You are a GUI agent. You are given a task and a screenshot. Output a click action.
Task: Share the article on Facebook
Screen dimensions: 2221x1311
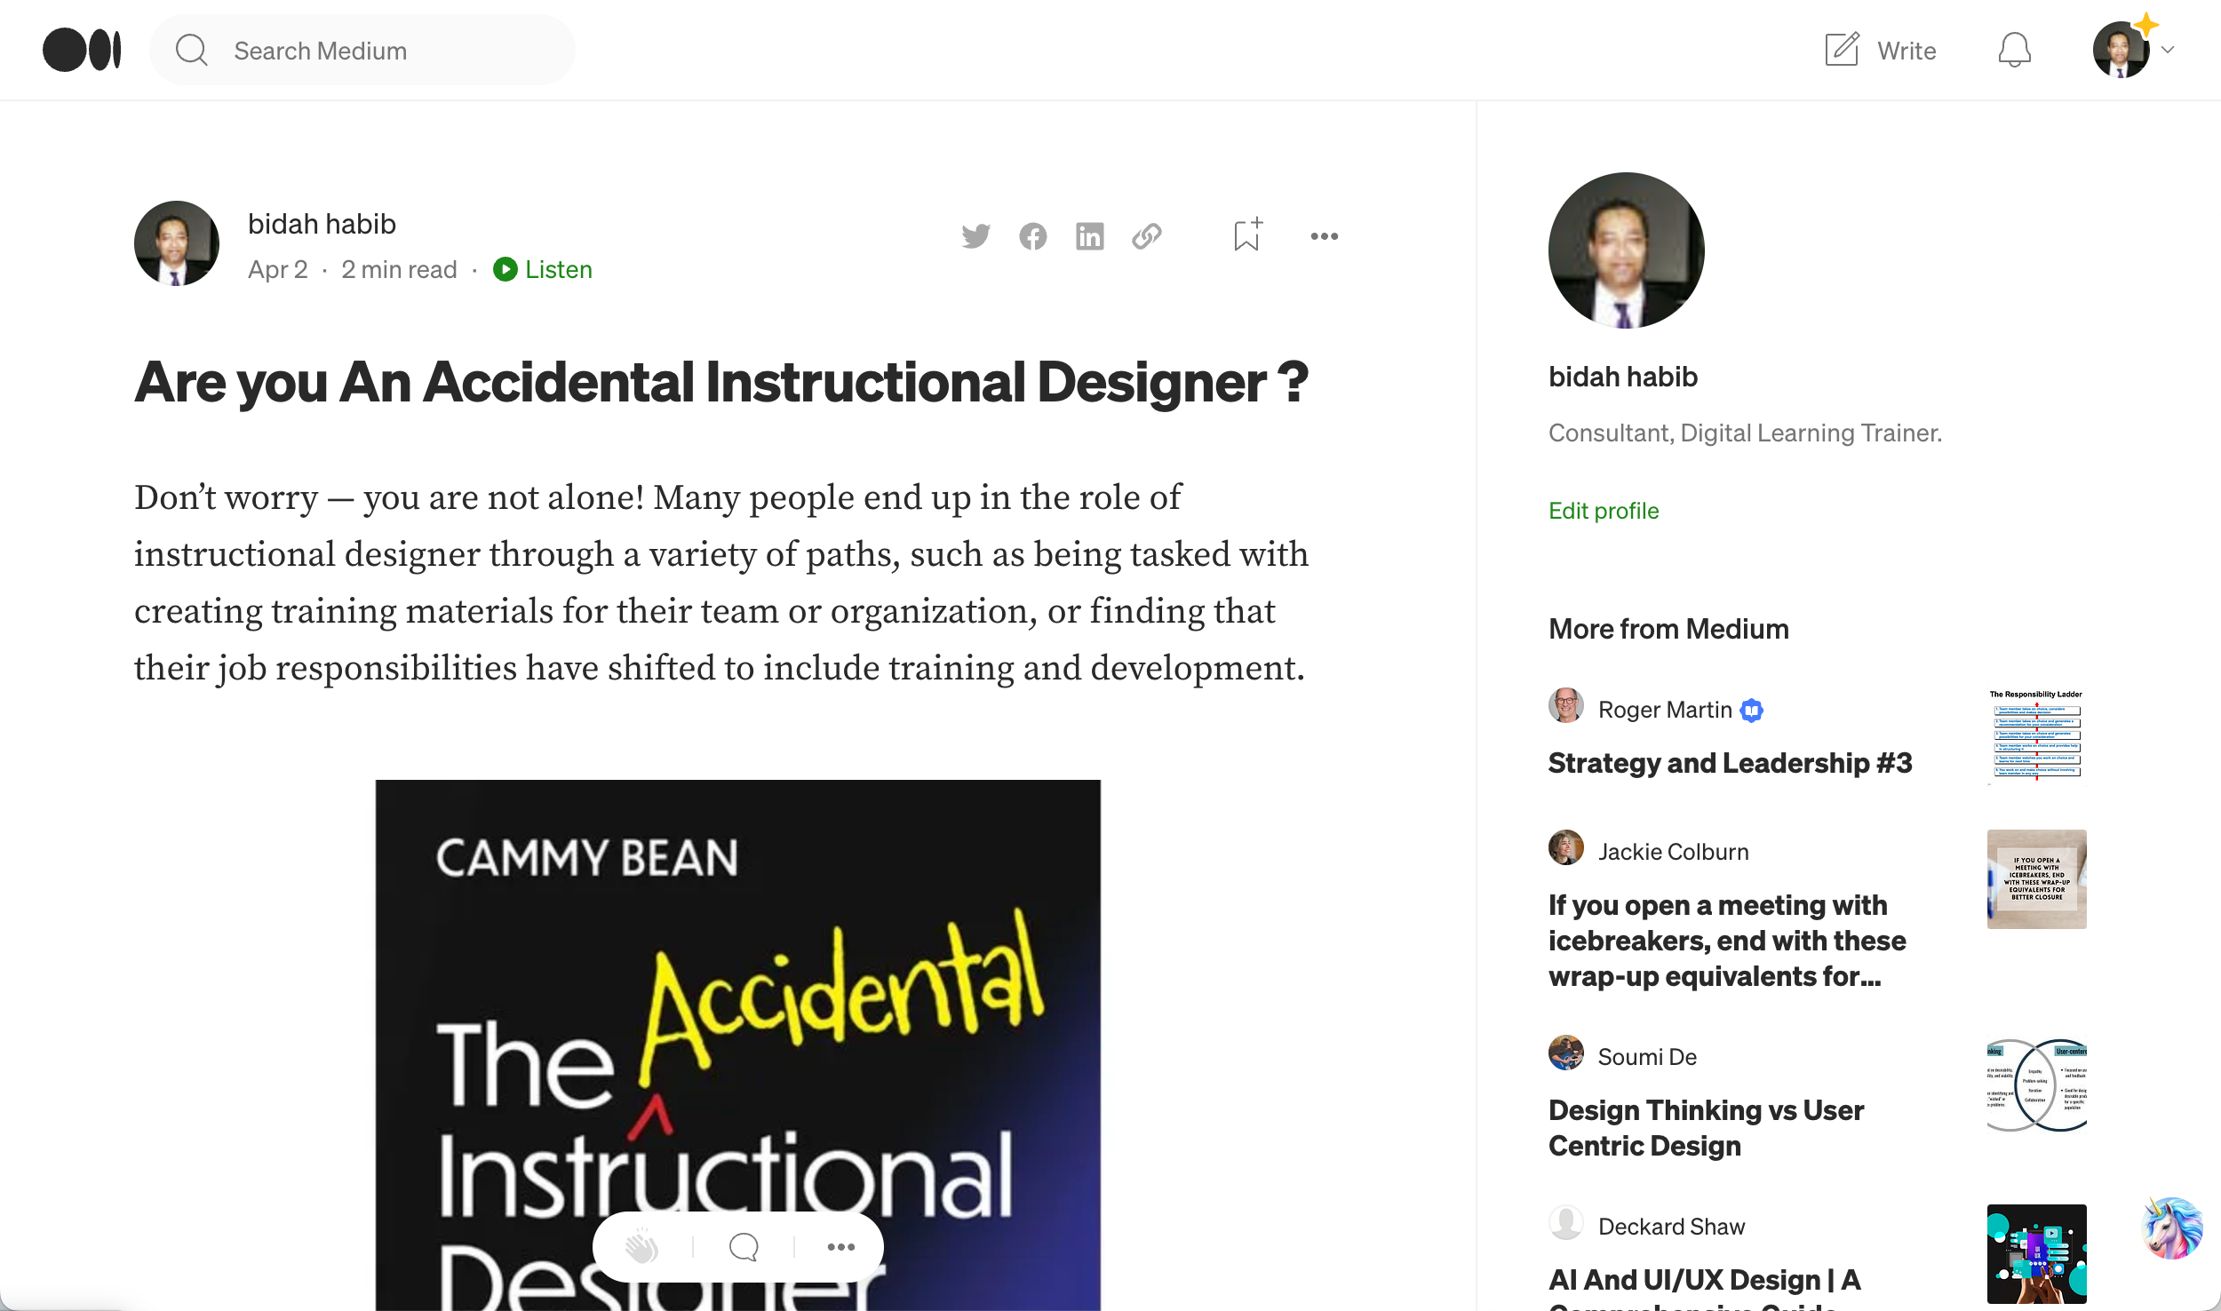(x=1032, y=236)
